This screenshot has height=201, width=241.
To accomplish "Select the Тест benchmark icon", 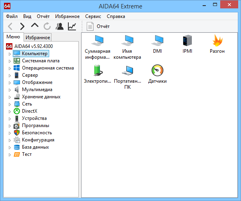I will click(x=17, y=154).
